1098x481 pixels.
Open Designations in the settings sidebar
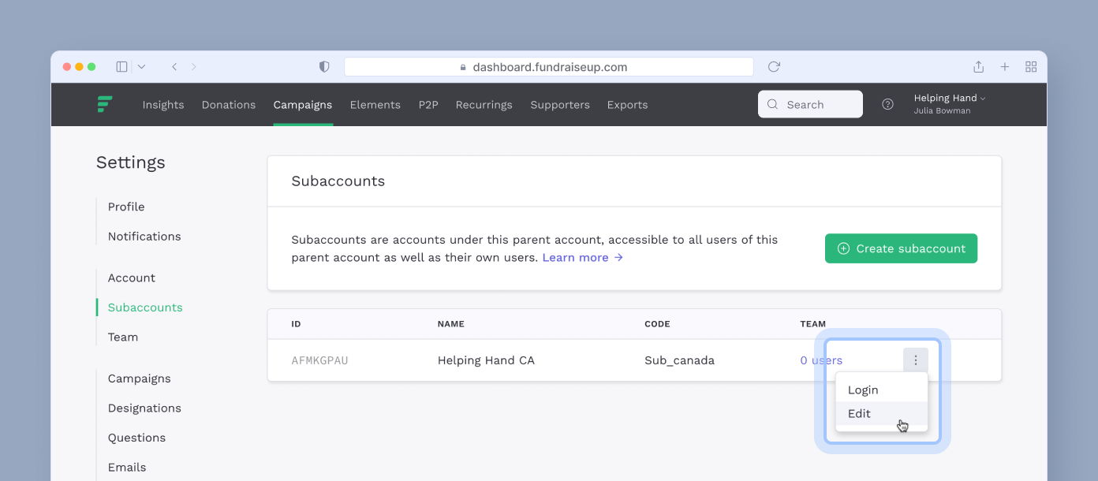[x=144, y=408]
